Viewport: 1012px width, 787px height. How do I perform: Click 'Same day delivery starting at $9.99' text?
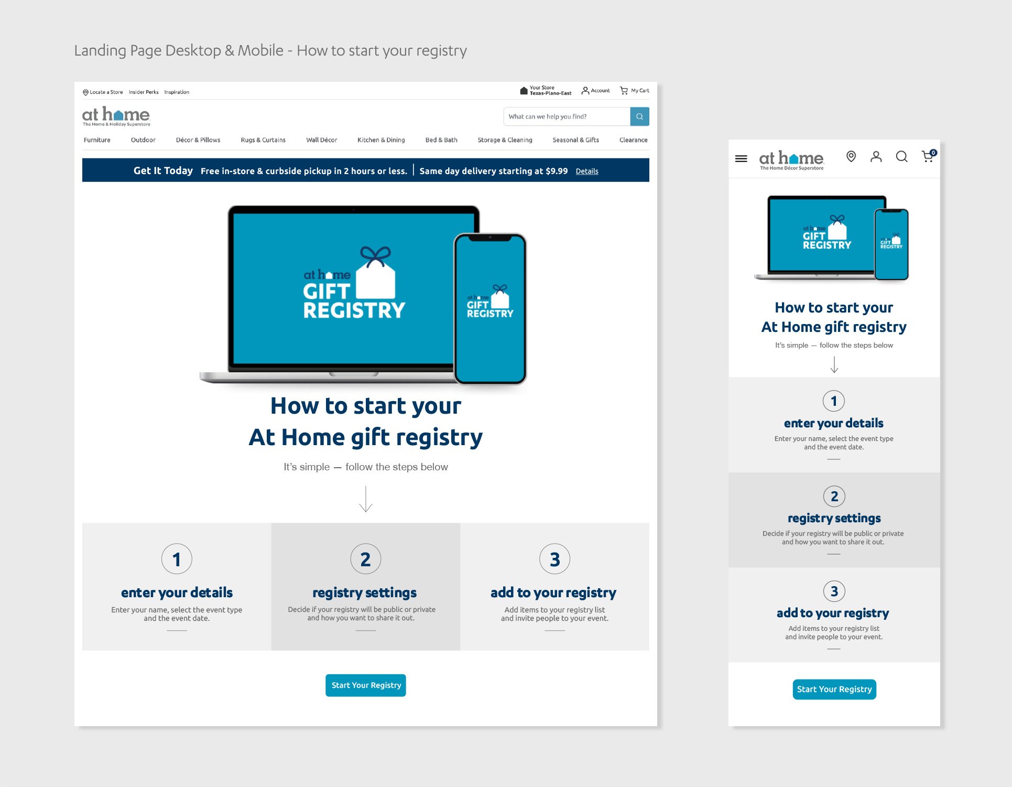(494, 171)
